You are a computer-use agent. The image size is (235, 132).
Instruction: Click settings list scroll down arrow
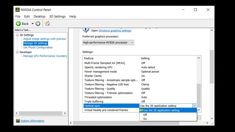199,110
